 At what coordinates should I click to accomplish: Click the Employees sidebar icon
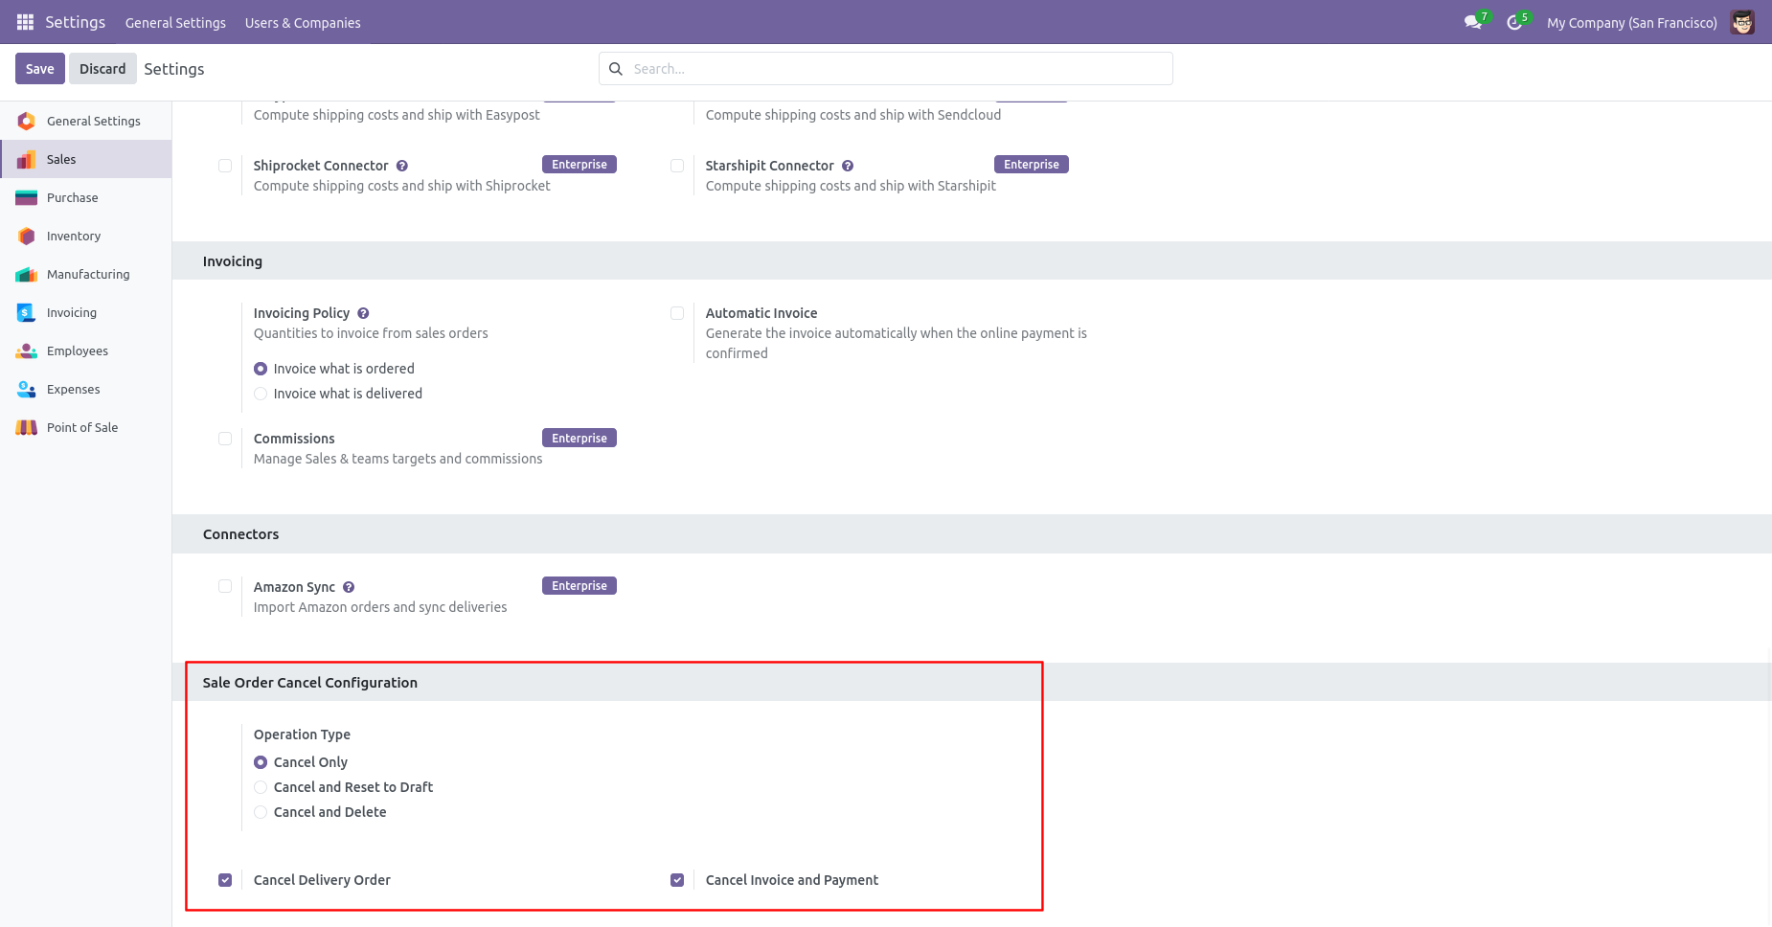pos(27,350)
